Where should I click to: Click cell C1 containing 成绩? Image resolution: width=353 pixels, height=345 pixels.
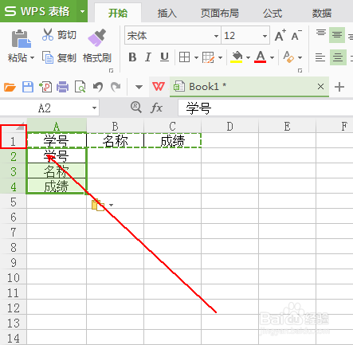coord(172,141)
